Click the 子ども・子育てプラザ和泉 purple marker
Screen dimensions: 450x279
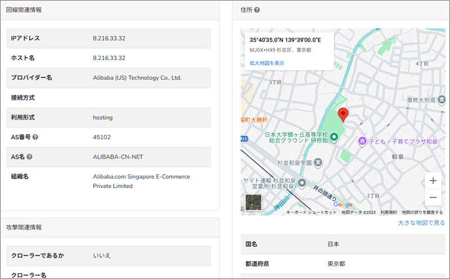[x=362, y=141]
